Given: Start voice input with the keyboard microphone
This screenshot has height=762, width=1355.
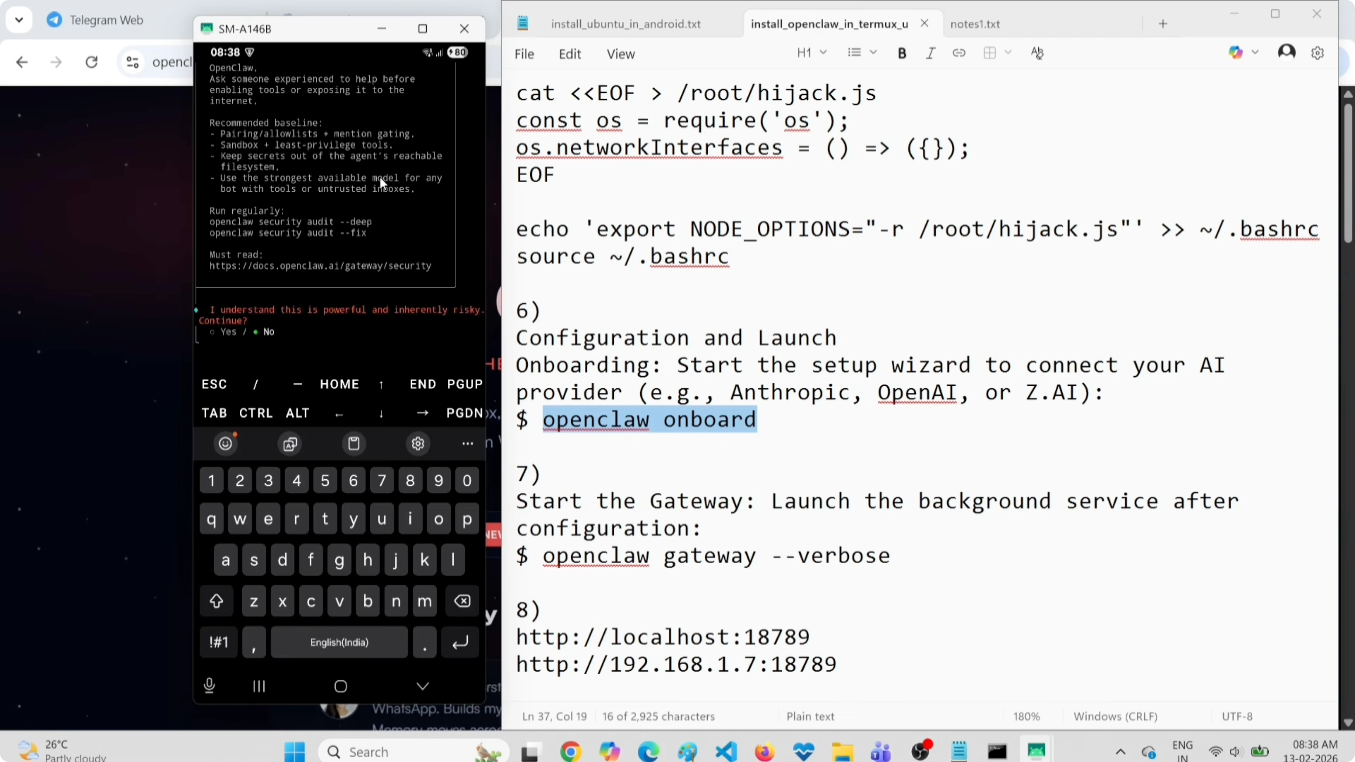Looking at the screenshot, I should [209, 685].
